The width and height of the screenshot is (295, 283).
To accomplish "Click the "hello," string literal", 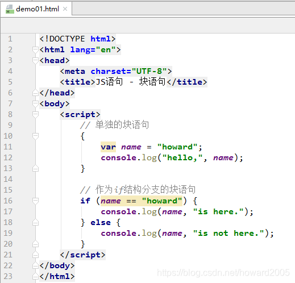I will pyautogui.click(x=182, y=157).
